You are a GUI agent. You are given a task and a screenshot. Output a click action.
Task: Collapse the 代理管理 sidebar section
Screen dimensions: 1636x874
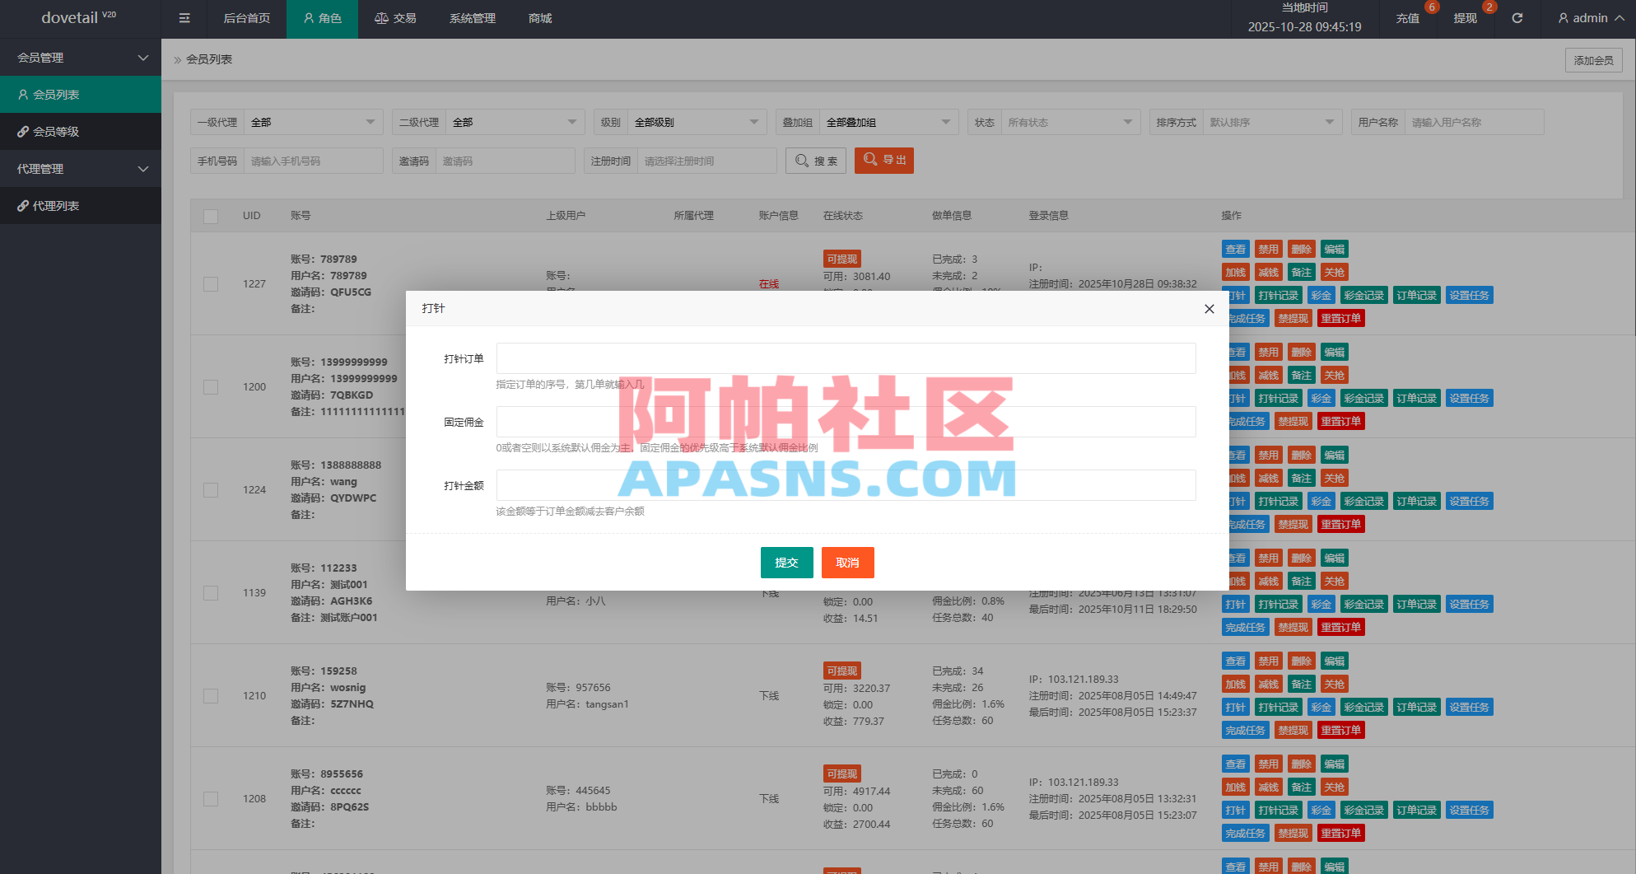tap(81, 169)
